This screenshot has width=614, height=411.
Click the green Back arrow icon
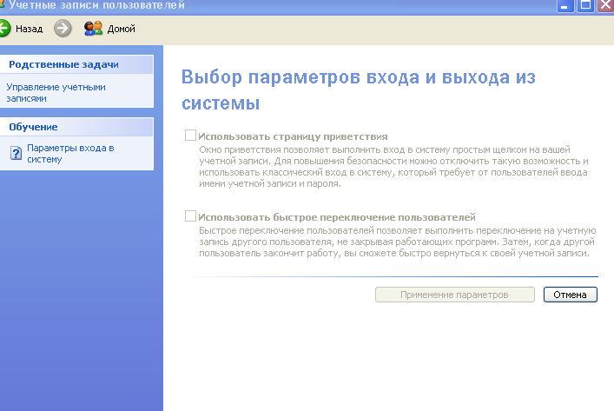coord(4,29)
